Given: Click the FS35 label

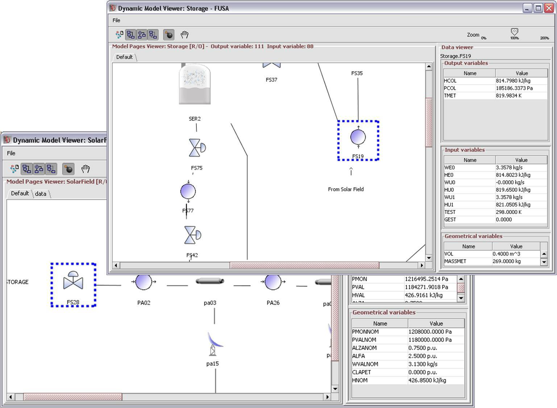Looking at the screenshot, I should coord(357,73).
